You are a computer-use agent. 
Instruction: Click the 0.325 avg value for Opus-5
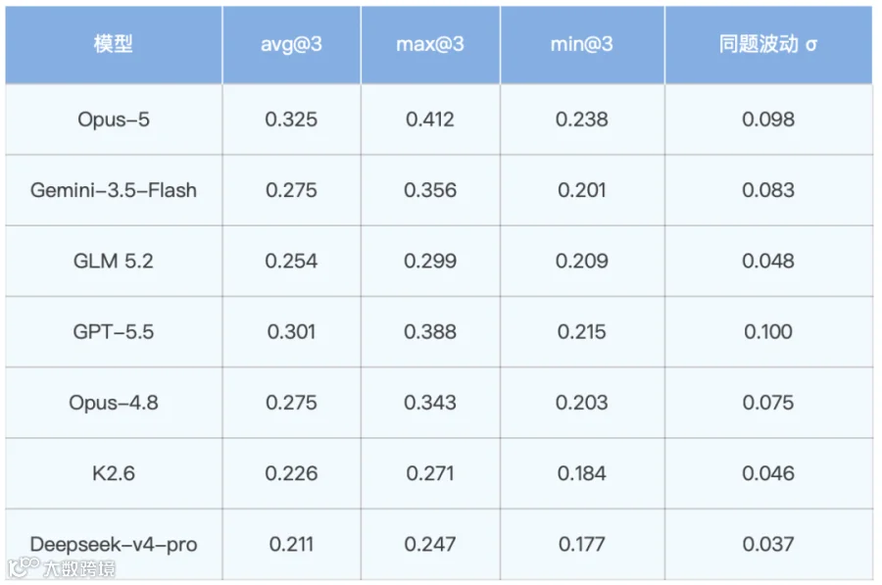click(x=291, y=120)
